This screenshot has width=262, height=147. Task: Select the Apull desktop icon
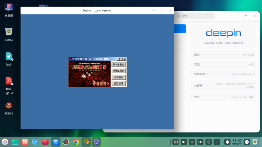coord(9,59)
